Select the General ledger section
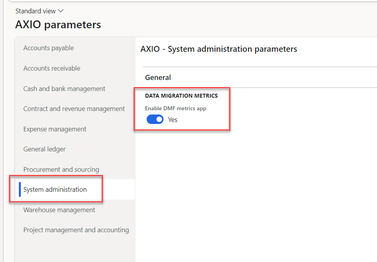 click(44, 149)
